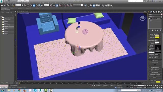Expand the Kink Parameters rollout

pyautogui.click(x=155, y=73)
